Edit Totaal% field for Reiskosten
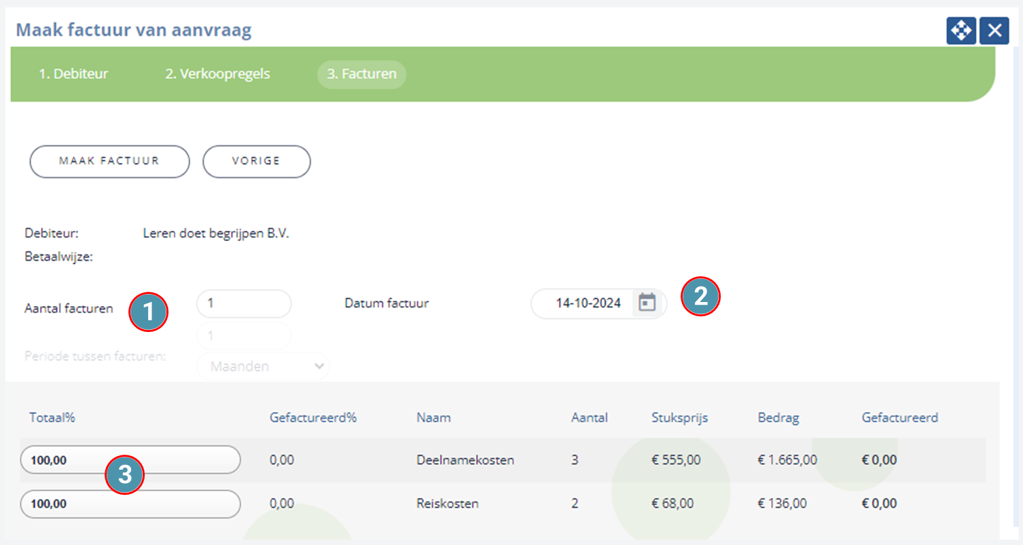Screen dimensions: 1023x545 tap(130, 504)
